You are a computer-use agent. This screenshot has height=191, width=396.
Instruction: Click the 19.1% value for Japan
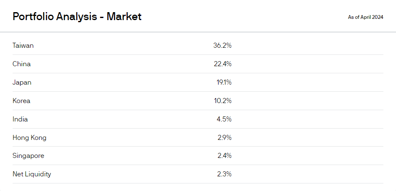point(224,82)
